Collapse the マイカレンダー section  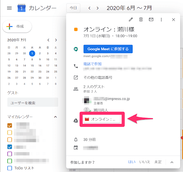pyautogui.click(x=55, y=117)
